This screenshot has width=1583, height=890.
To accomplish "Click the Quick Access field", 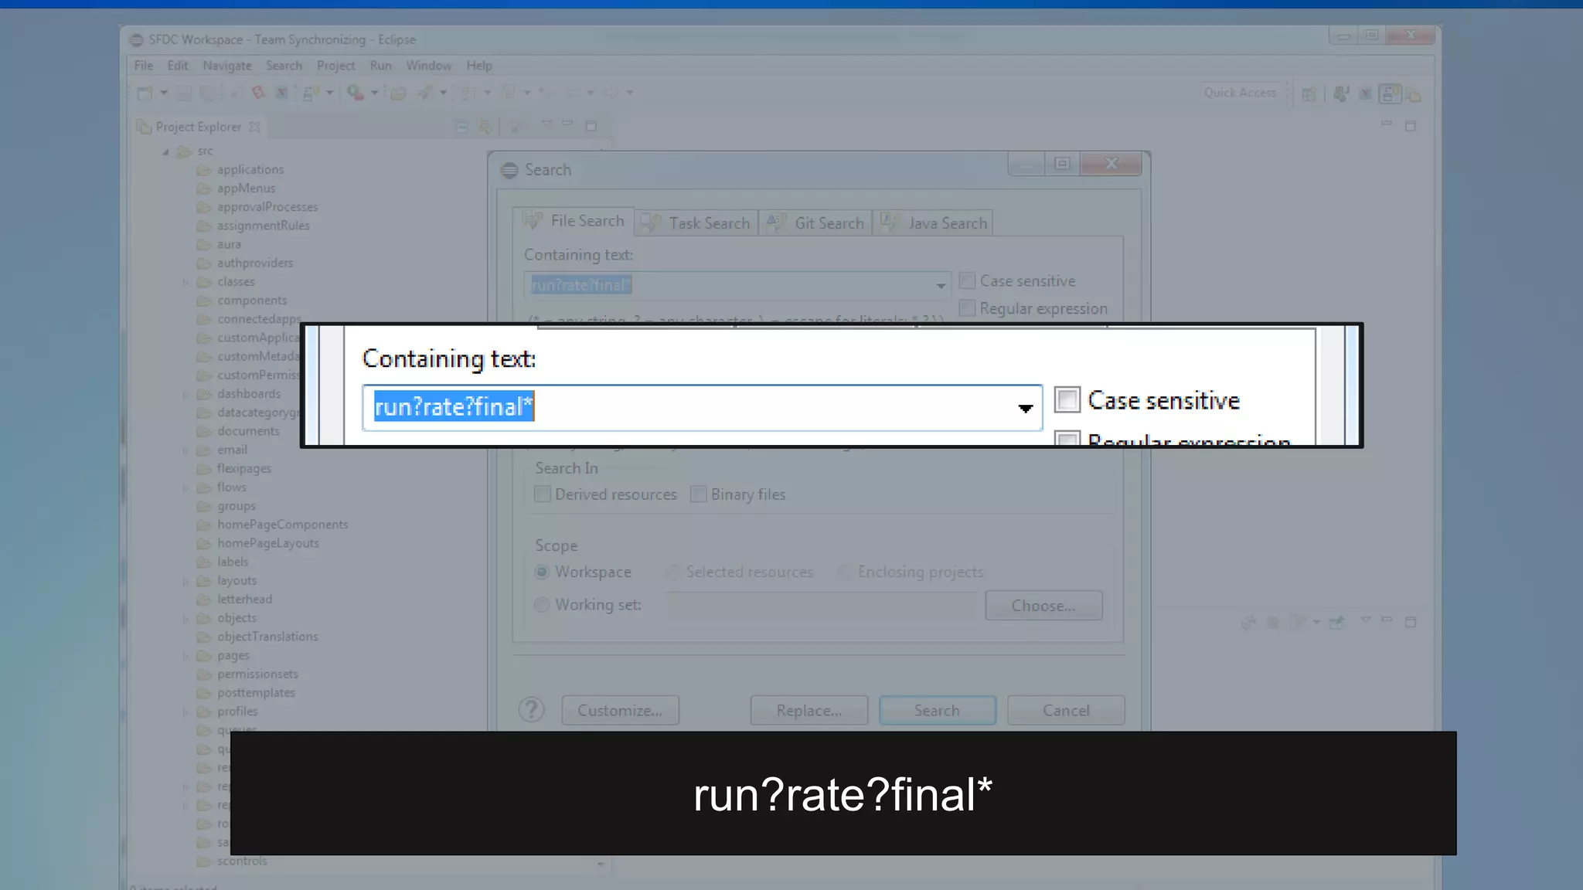I will pyautogui.click(x=1240, y=93).
